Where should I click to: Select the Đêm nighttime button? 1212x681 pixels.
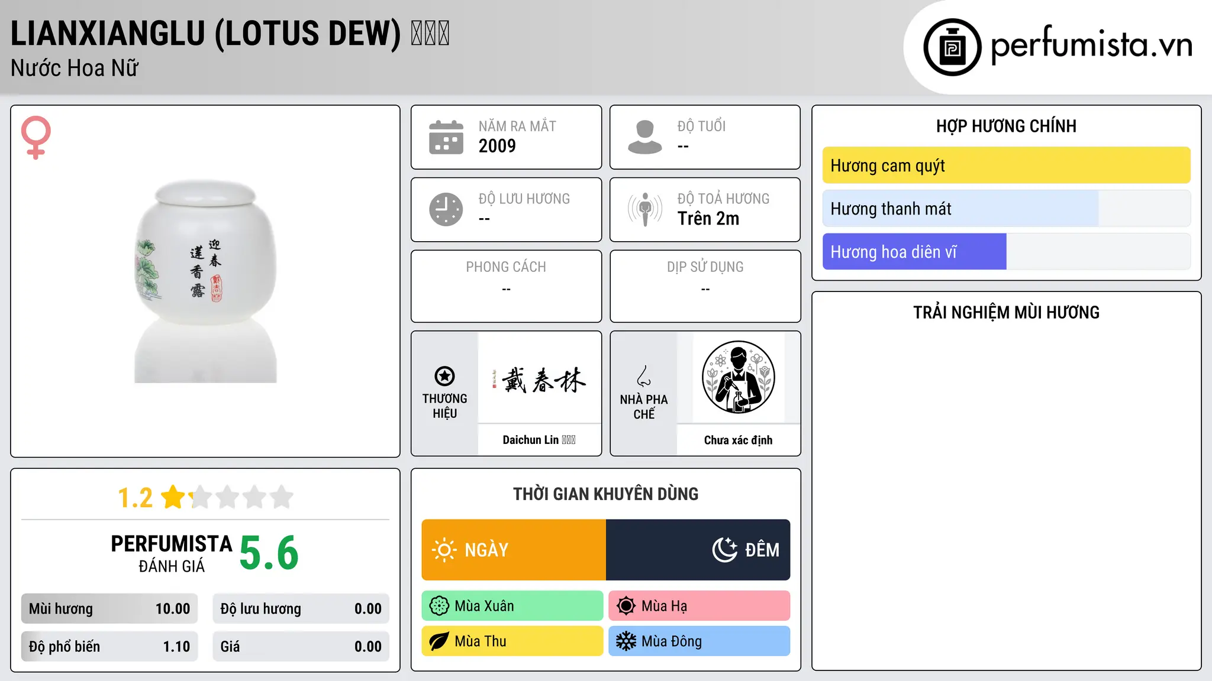(x=698, y=550)
